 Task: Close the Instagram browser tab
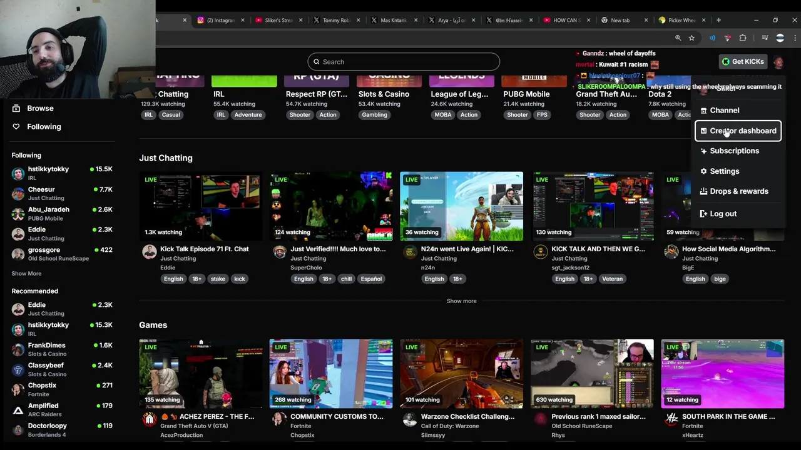[243, 20]
